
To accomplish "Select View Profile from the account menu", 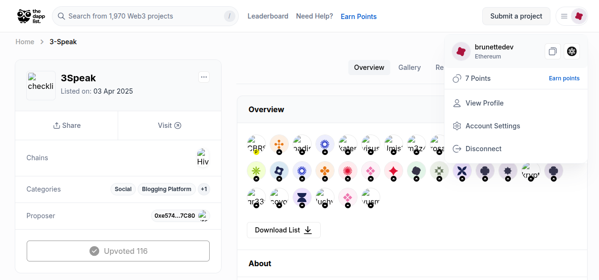I will (516, 103).
